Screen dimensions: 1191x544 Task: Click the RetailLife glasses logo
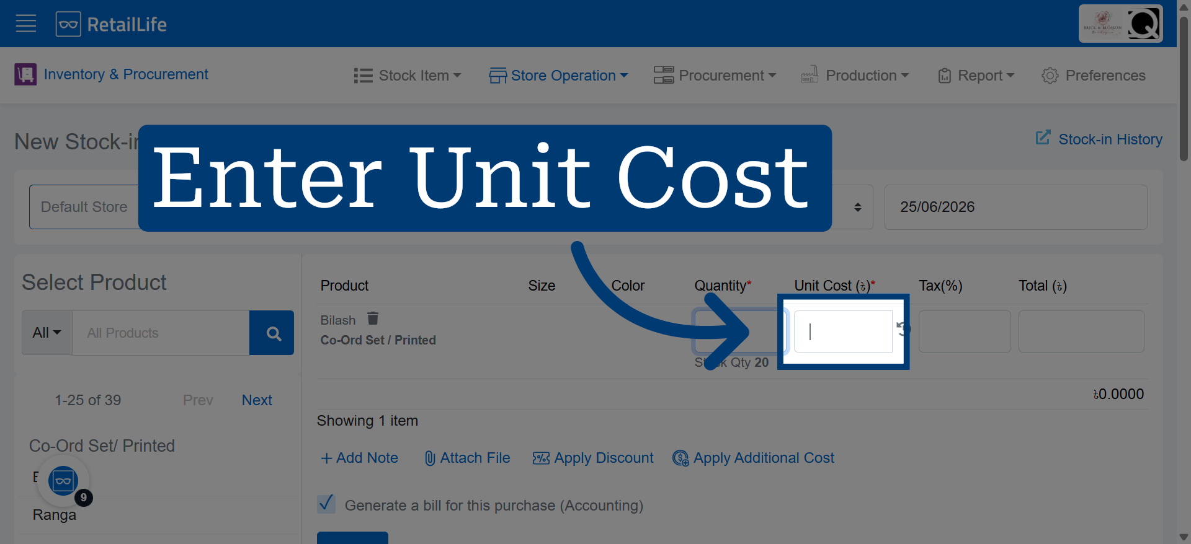[x=68, y=24]
